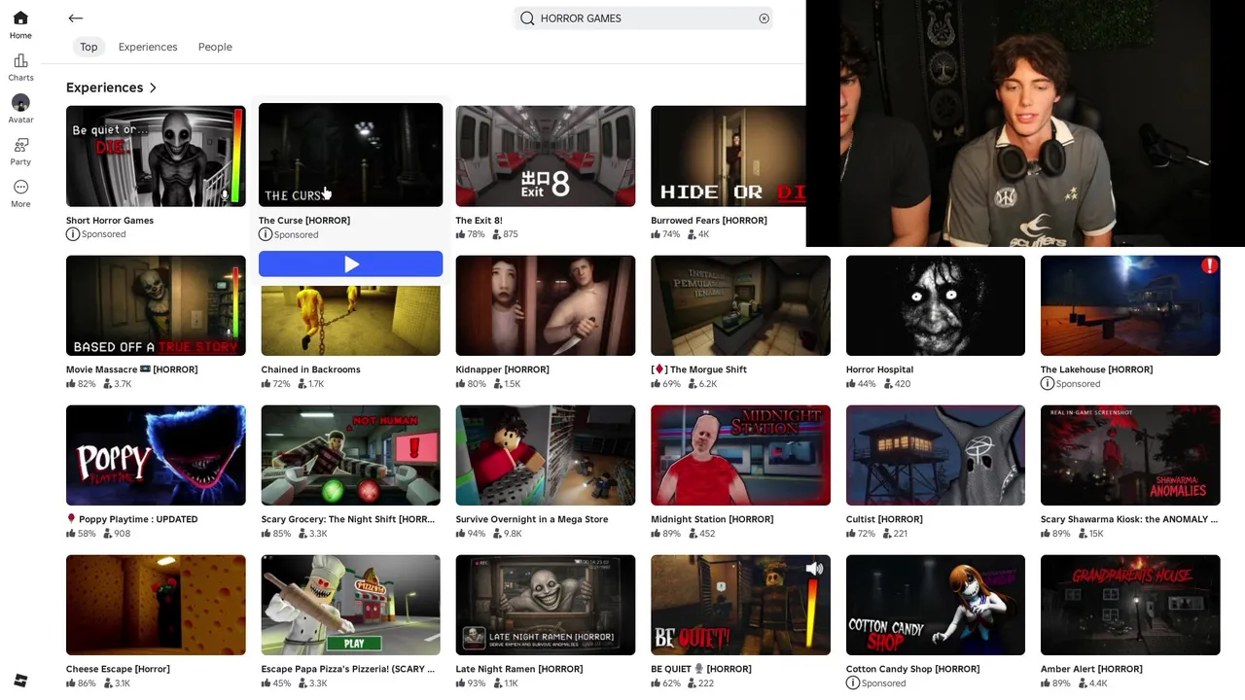Image resolution: width=1245 pixels, height=700 pixels.
Task: Open the Poppy Playtime thumbnail
Action: (156, 455)
